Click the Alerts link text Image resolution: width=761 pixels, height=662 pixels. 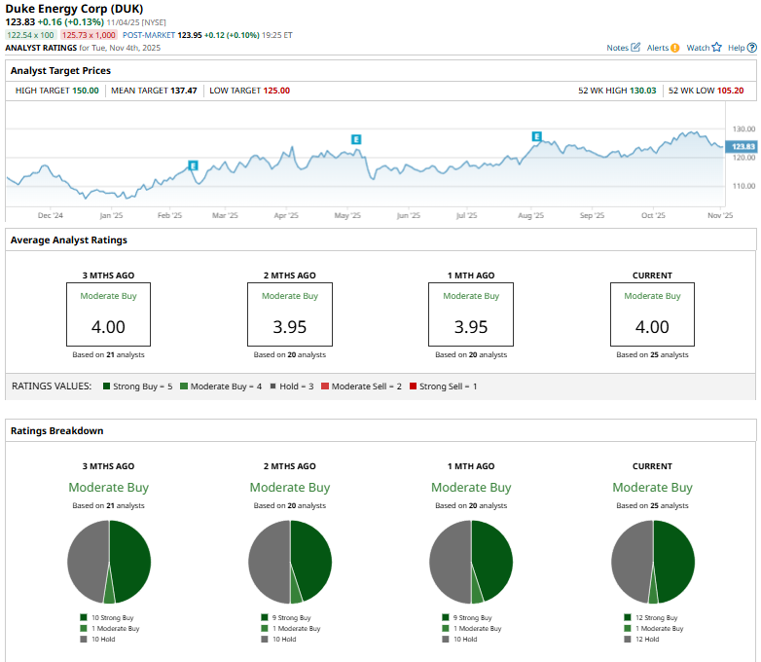click(657, 48)
